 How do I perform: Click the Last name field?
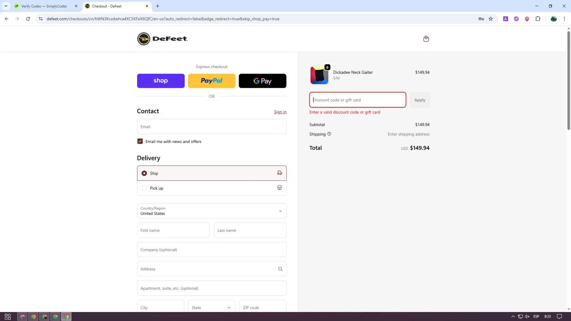pyautogui.click(x=250, y=230)
